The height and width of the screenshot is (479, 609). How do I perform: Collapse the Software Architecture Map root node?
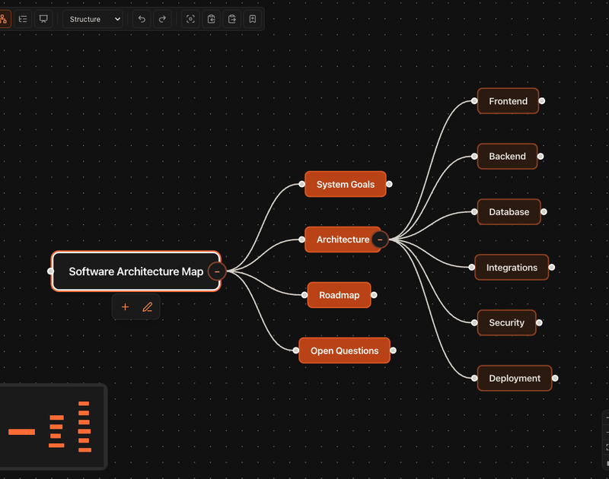(x=217, y=271)
